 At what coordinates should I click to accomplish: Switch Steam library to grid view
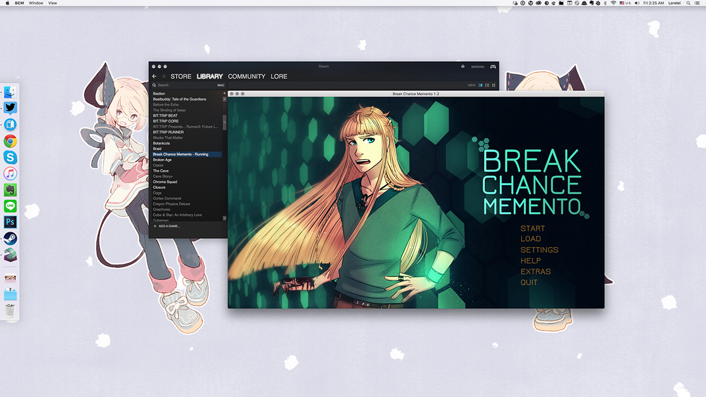click(x=494, y=85)
